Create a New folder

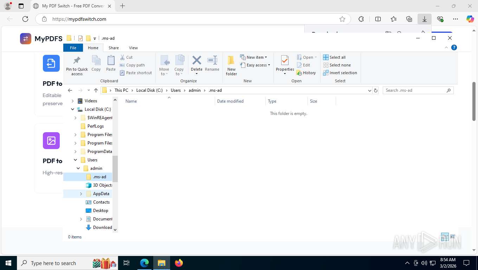pos(231,65)
